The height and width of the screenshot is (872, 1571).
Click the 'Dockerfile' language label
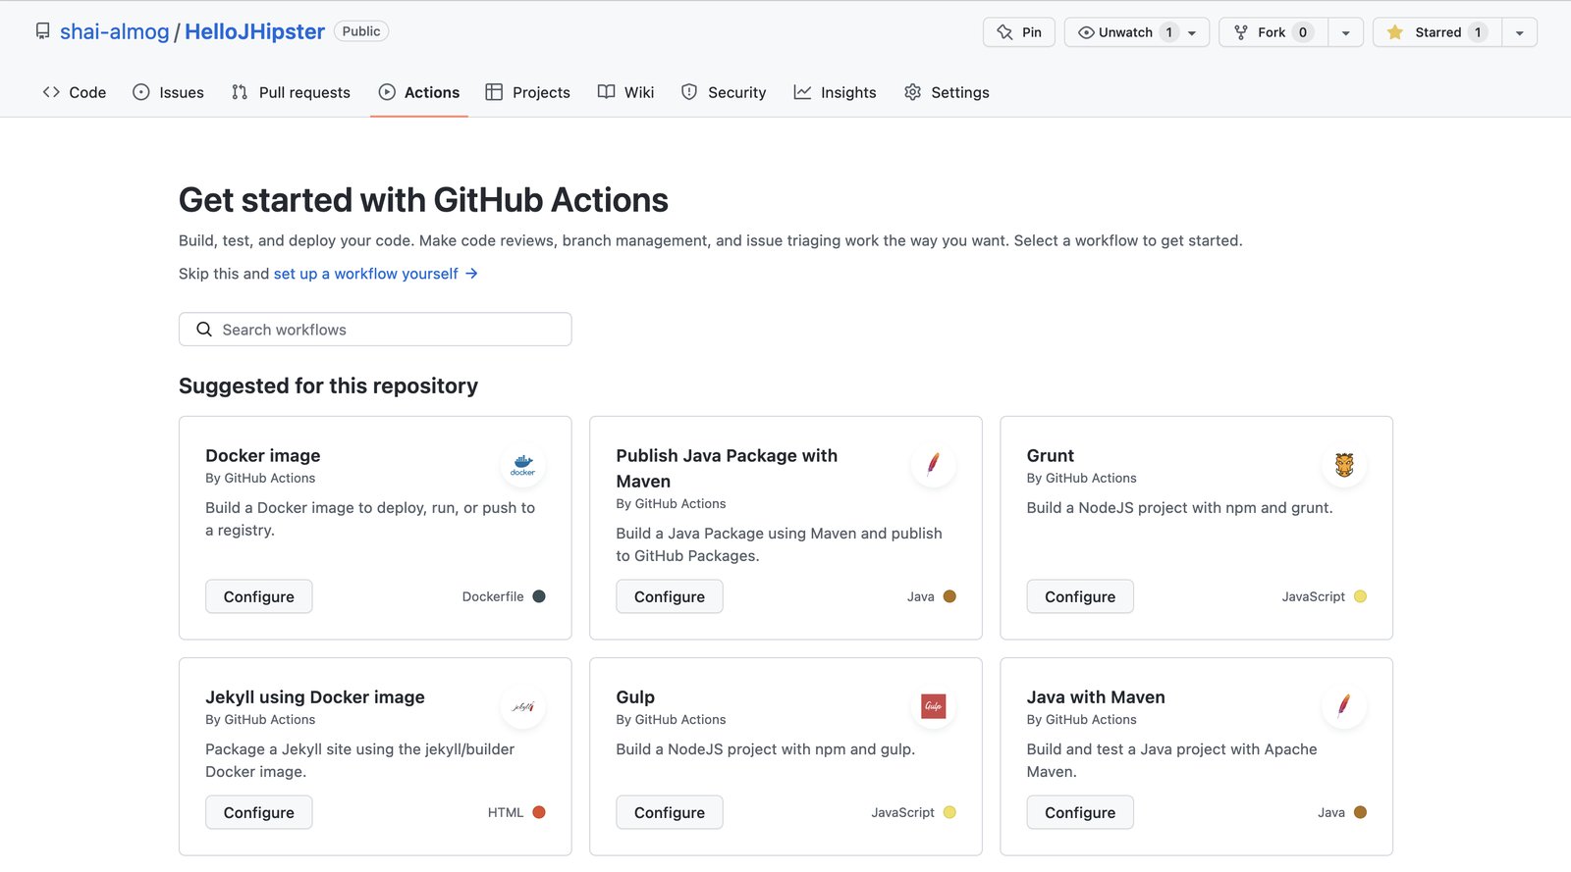(x=493, y=596)
